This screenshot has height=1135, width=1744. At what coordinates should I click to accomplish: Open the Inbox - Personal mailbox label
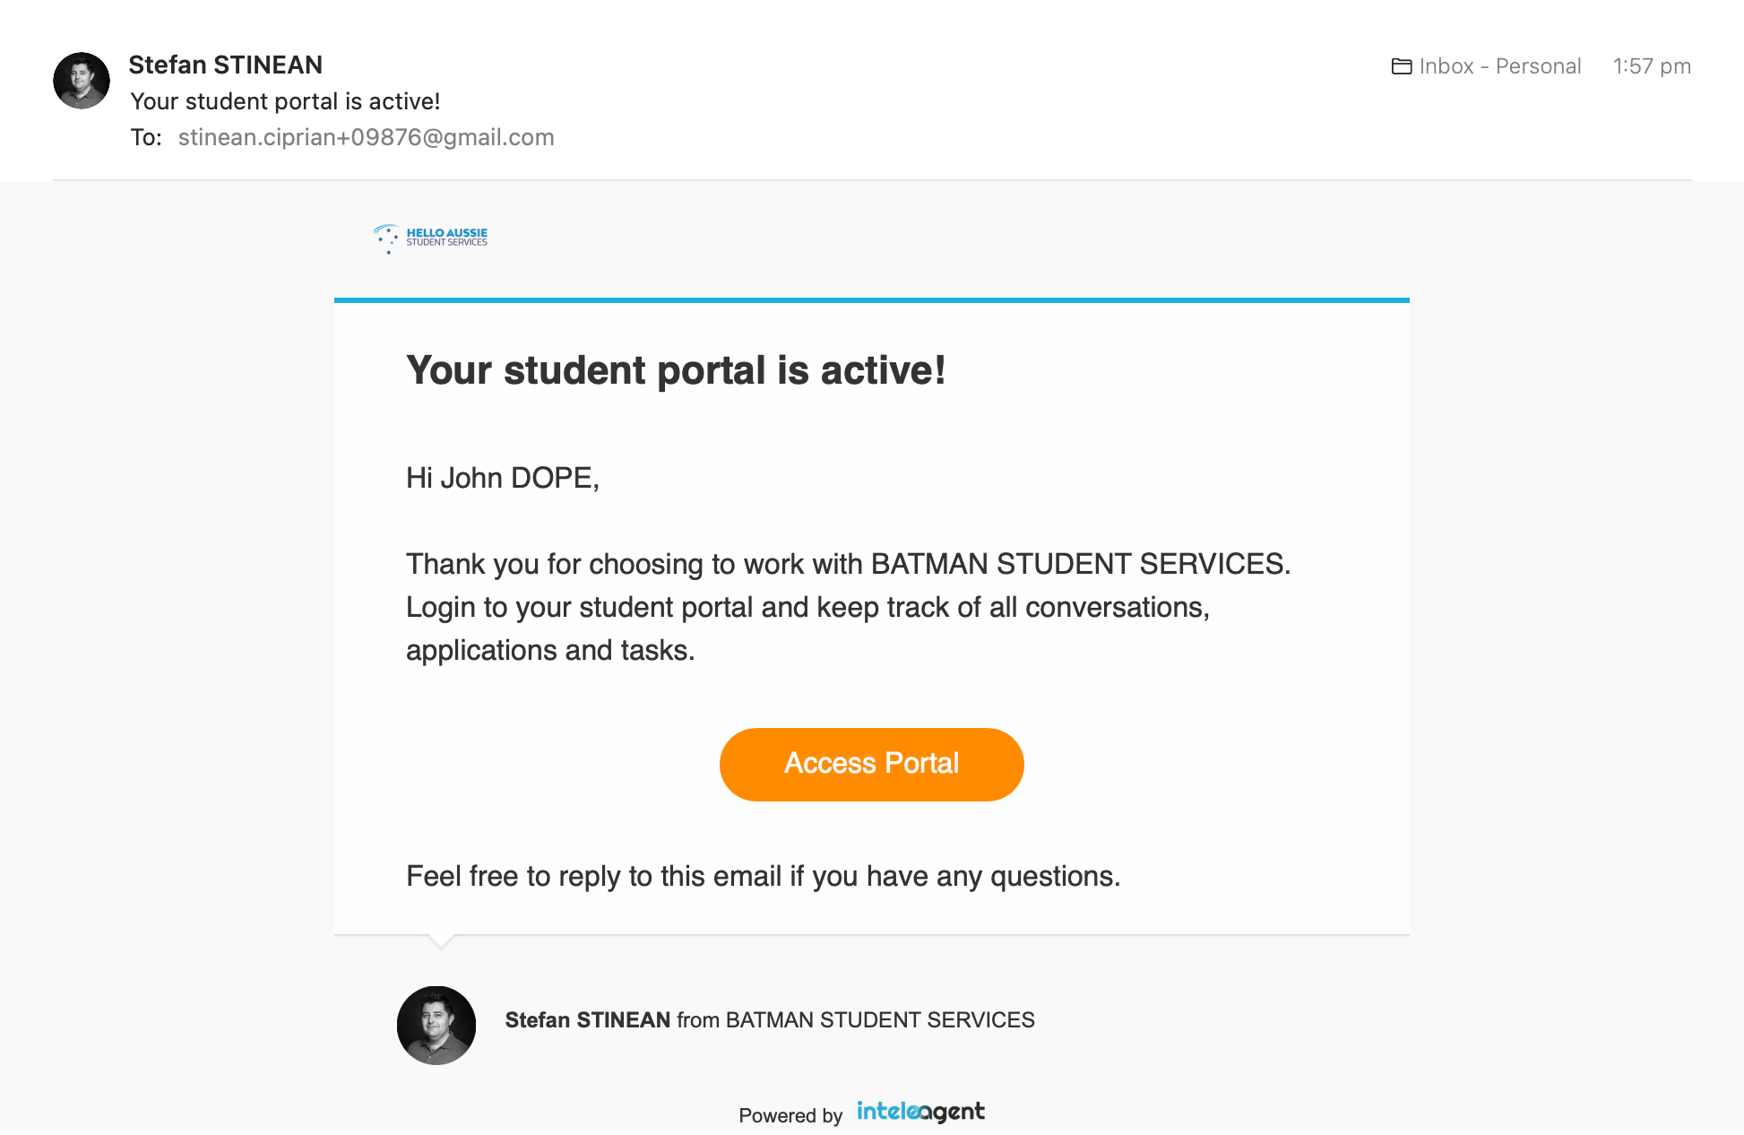click(1499, 66)
